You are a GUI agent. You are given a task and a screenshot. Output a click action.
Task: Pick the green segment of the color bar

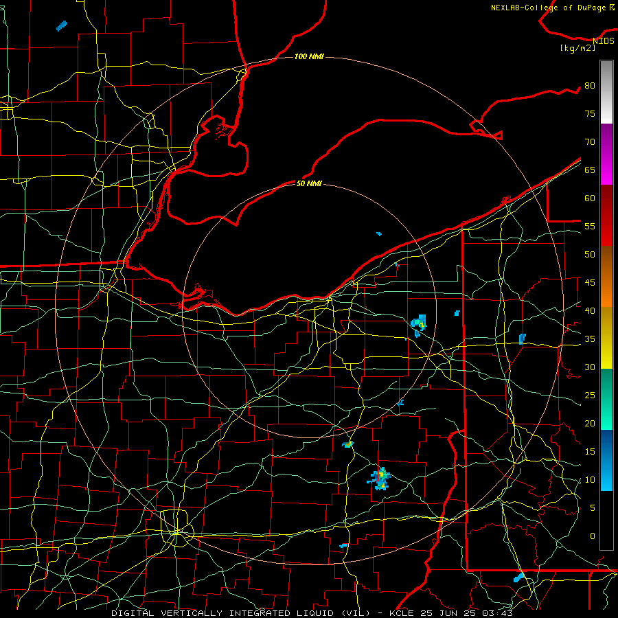click(606, 399)
